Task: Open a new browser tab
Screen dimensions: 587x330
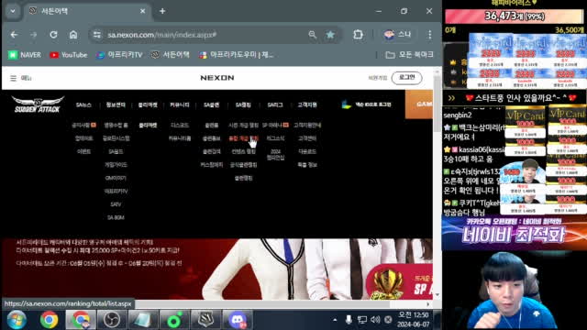Action: pos(162,11)
